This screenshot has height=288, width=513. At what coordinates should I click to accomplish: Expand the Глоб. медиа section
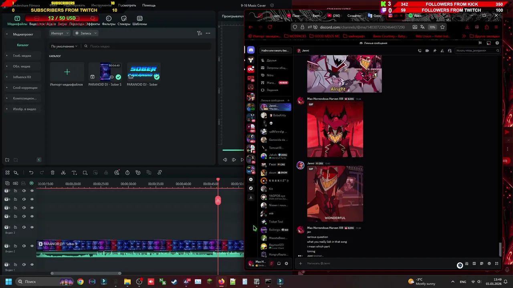pyautogui.click(x=7, y=56)
